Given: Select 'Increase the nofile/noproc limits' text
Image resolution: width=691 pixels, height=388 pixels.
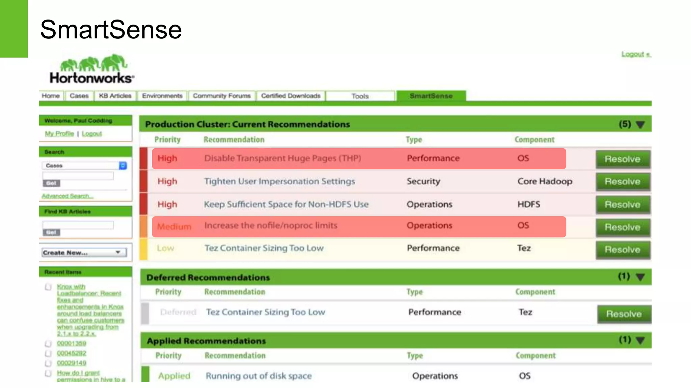Looking at the screenshot, I should (x=271, y=225).
